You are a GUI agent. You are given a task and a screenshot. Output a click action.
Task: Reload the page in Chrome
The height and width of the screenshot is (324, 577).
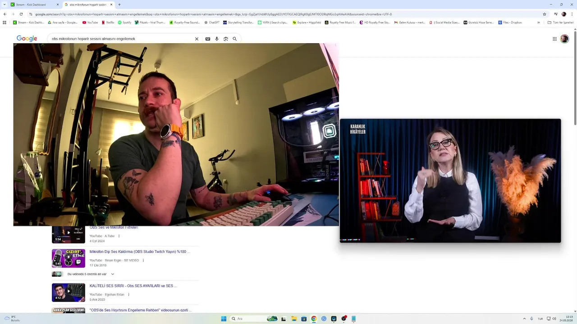point(21,14)
